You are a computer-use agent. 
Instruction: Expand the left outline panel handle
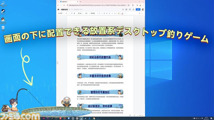(58, 63)
